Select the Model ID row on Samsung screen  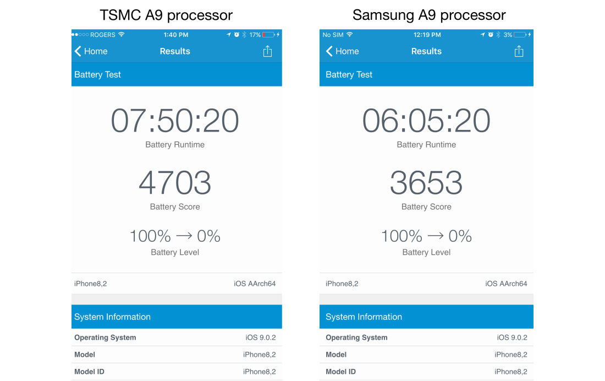click(x=426, y=372)
